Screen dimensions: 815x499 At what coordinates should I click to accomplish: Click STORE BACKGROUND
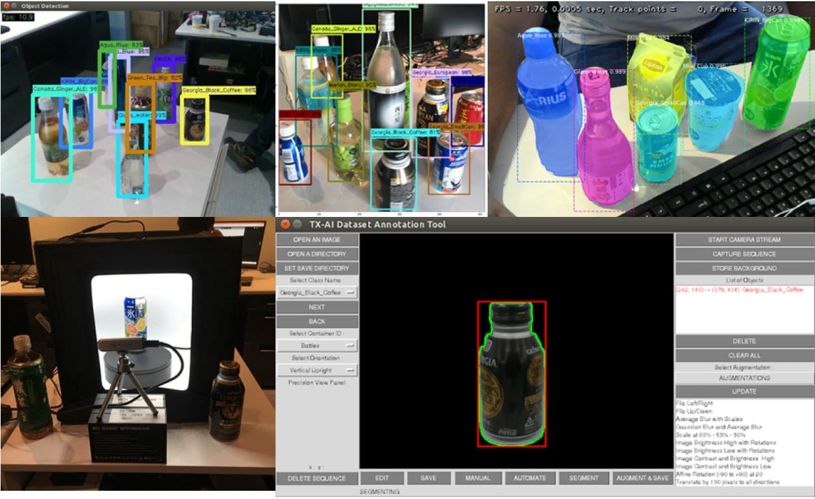point(744,268)
